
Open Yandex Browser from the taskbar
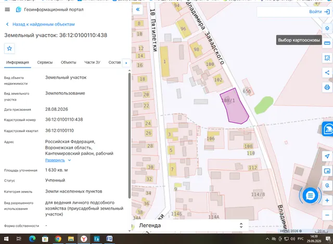pyautogui.click(x=84, y=239)
